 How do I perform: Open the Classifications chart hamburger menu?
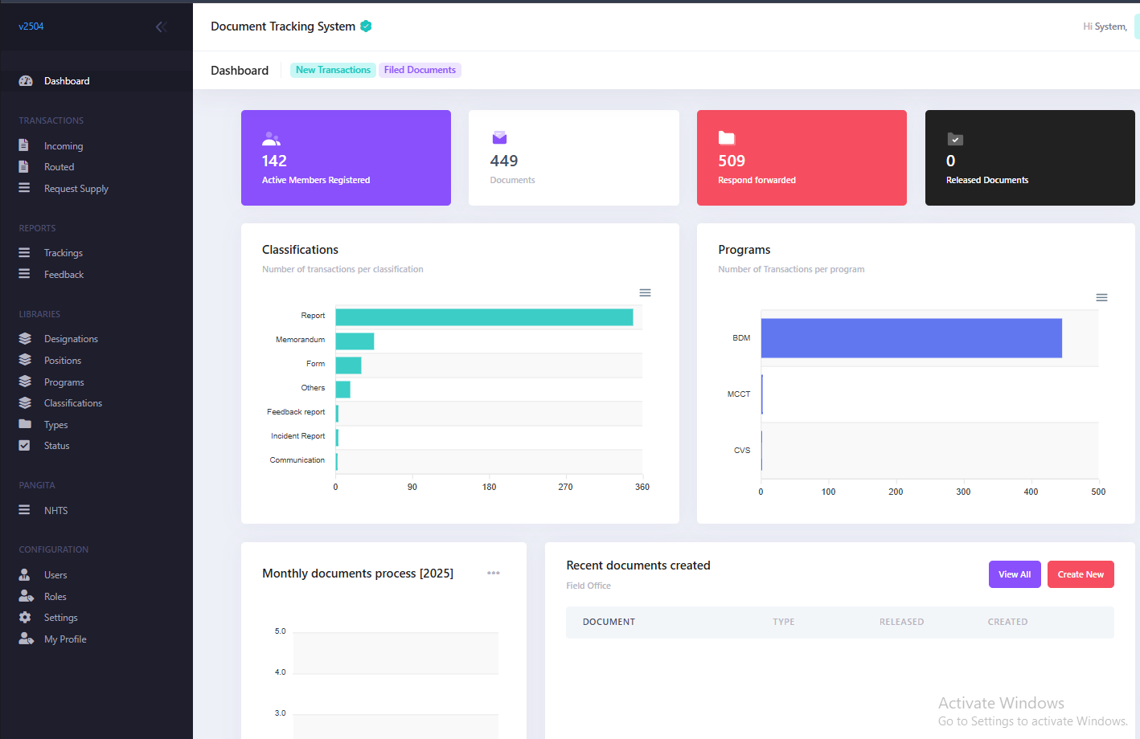click(645, 293)
